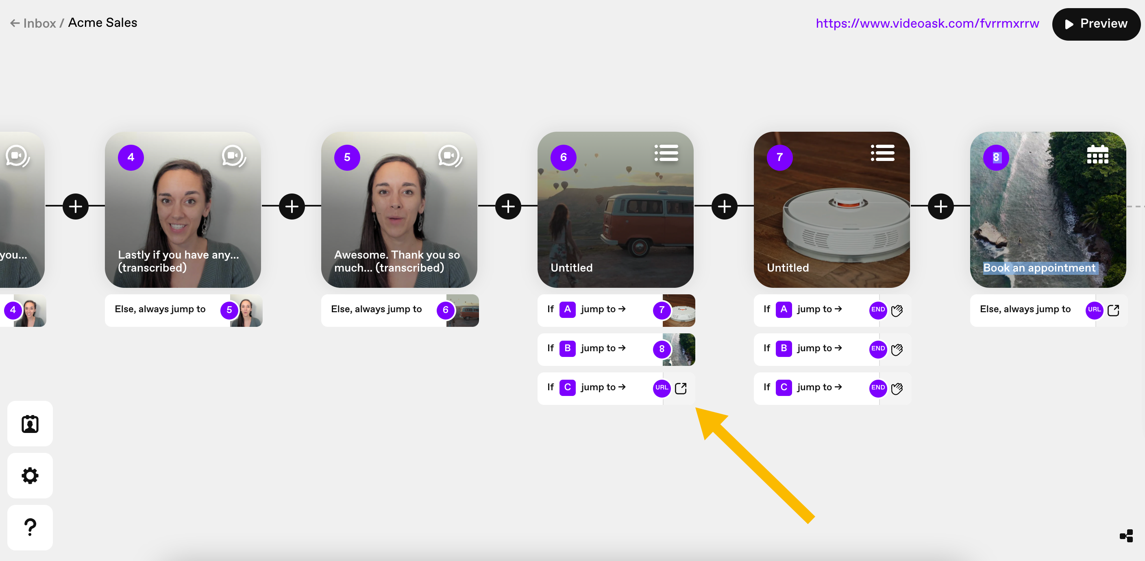
Task: Edit step 7 'If B jump to' END rule
Action: pos(833,349)
